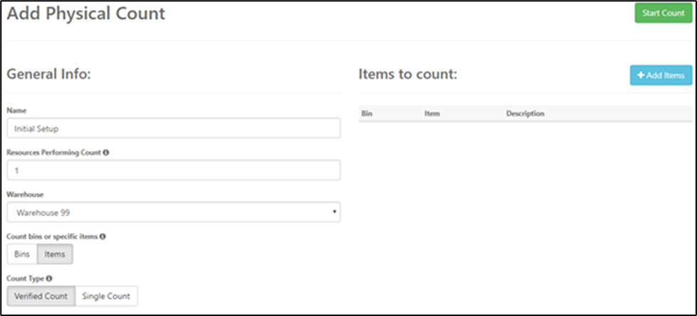Click the Warehouse field label

click(x=26, y=194)
